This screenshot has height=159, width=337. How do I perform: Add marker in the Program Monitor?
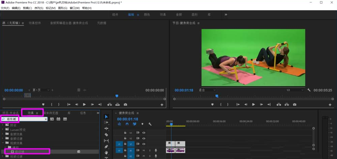click(212, 105)
